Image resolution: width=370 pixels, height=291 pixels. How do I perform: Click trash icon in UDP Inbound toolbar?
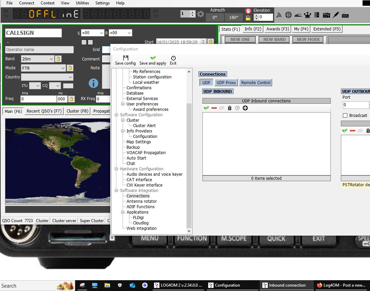pyautogui.click(x=230, y=108)
